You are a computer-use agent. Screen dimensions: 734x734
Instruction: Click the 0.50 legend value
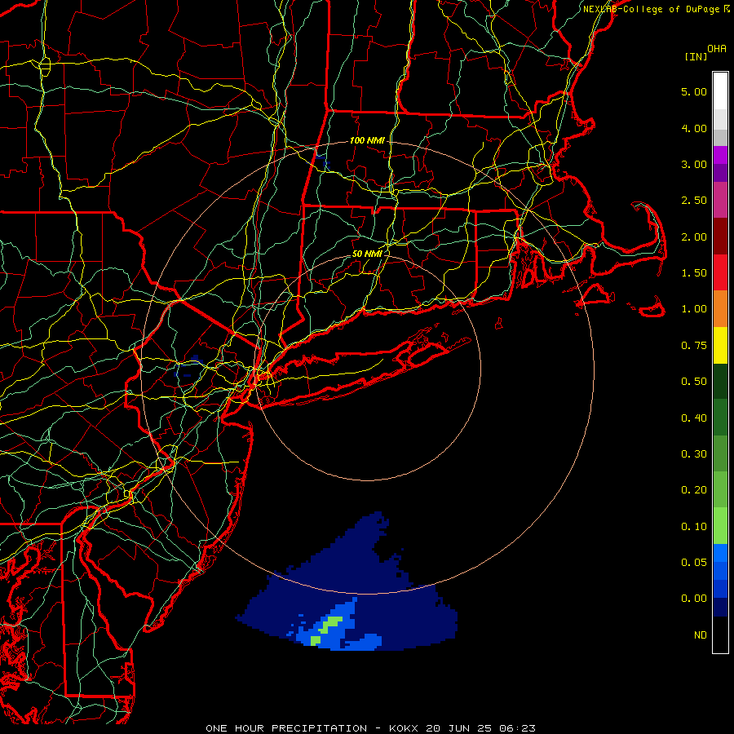(694, 382)
